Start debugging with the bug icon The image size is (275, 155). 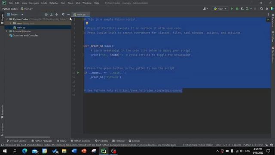pyautogui.click(x=237, y=9)
